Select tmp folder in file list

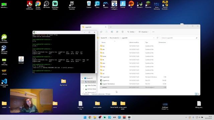[133, 67]
